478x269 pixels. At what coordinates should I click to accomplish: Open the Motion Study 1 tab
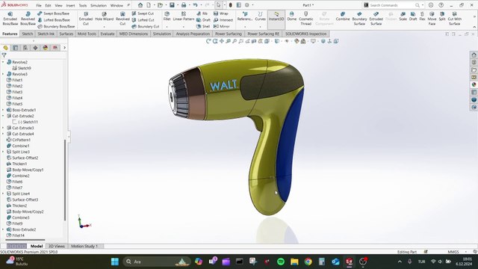(84, 246)
